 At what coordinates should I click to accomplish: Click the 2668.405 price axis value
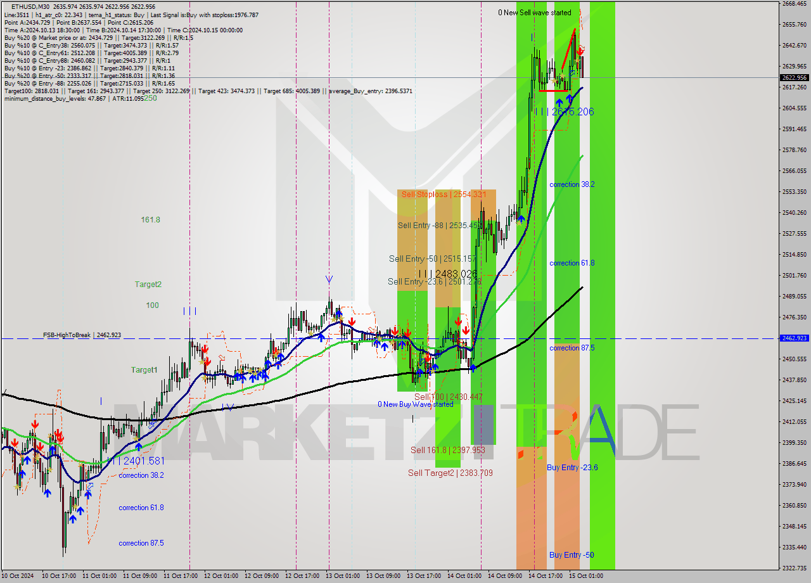tap(794, 3)
